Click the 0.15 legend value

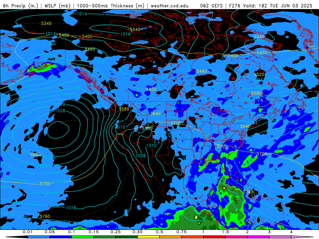[x=94, y=232]
